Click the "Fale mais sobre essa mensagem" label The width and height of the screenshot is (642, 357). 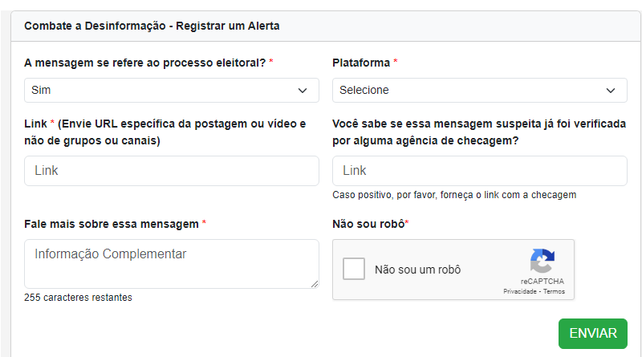point(112,223)
